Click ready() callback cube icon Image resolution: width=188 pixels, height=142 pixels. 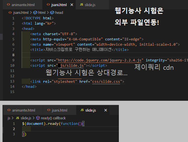click(x=38, y=118)
